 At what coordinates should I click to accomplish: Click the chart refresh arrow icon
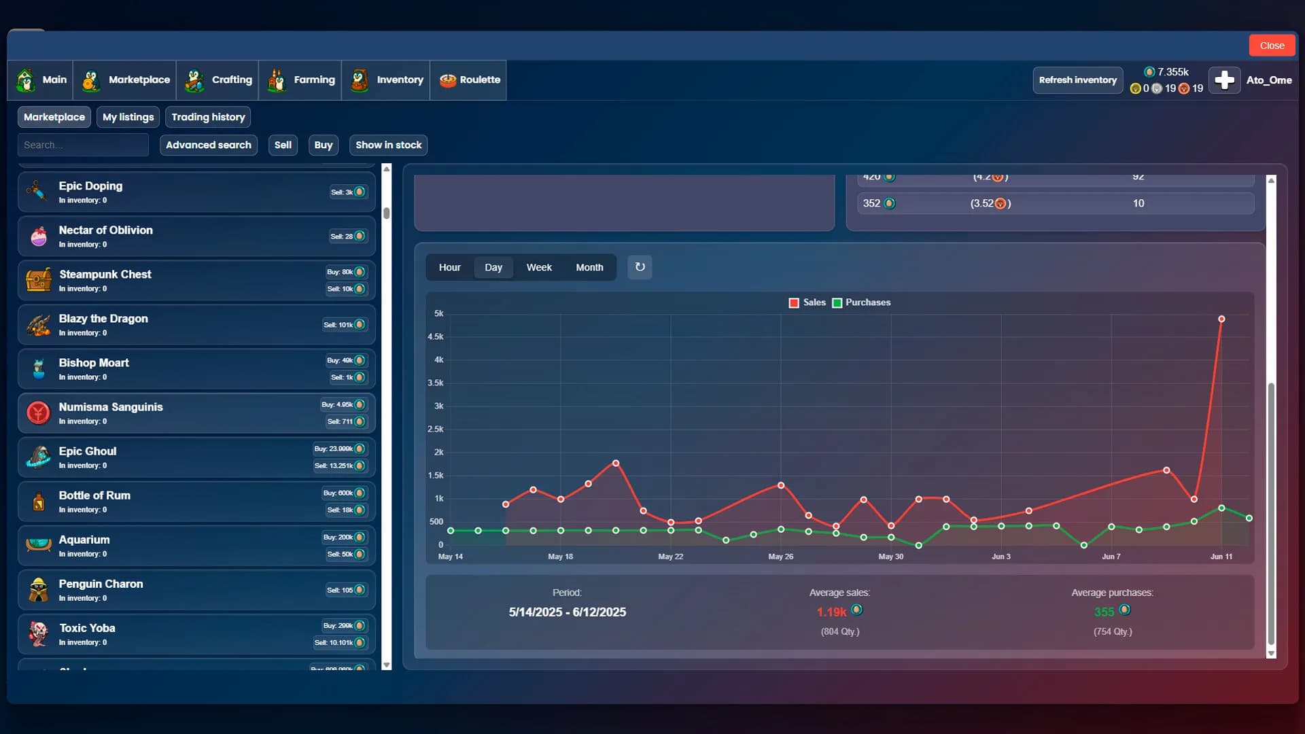coord(640,267)
